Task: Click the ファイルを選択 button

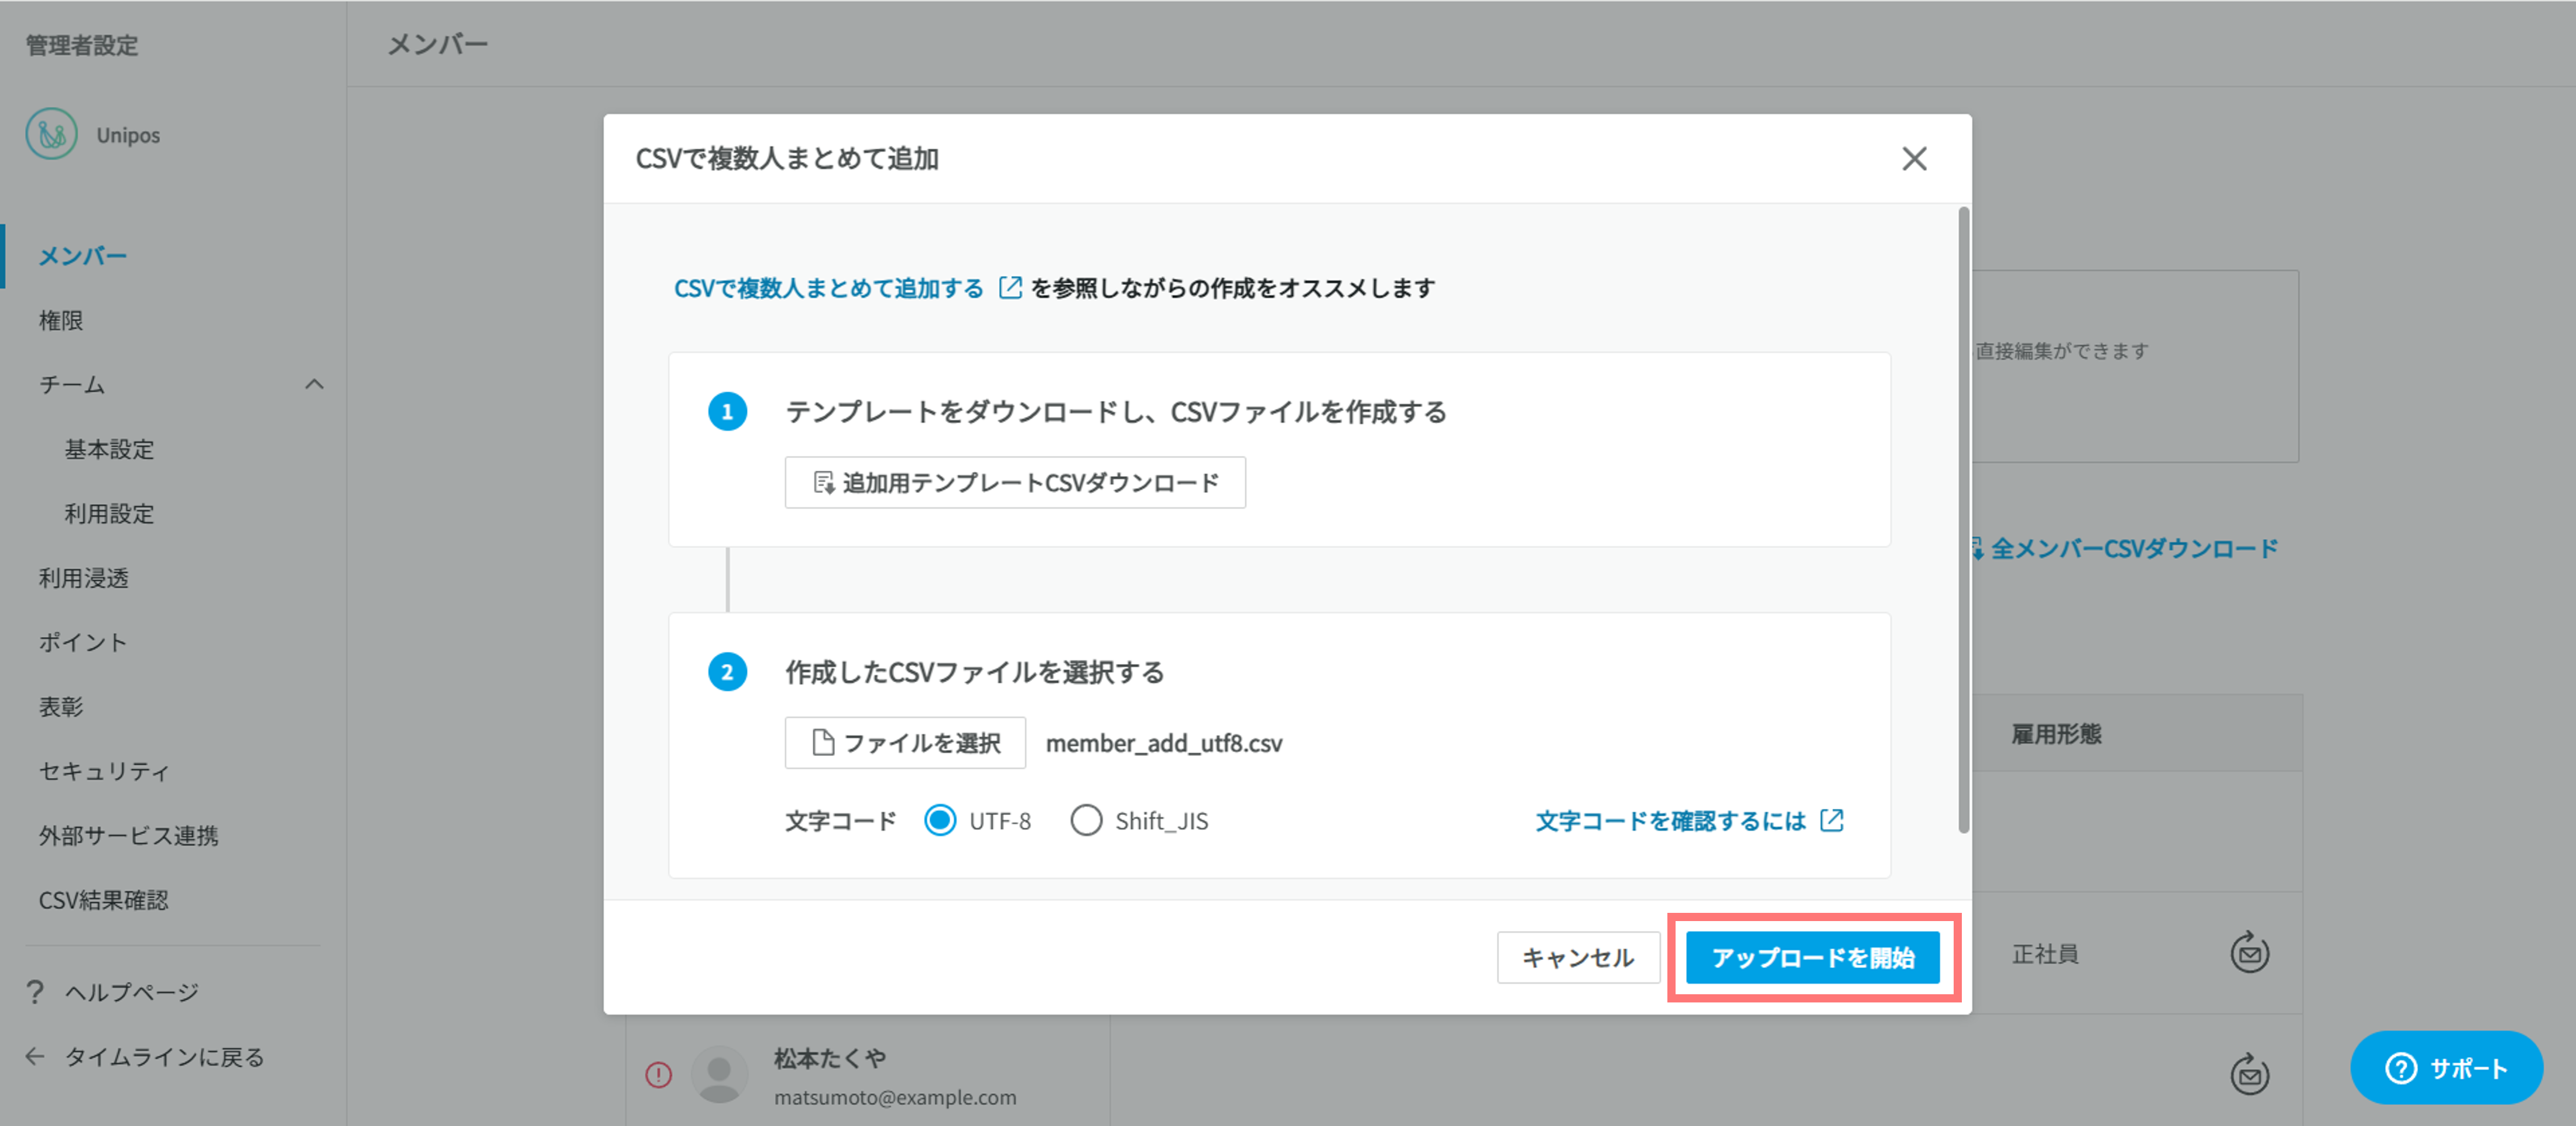Action: click(905, 743)
